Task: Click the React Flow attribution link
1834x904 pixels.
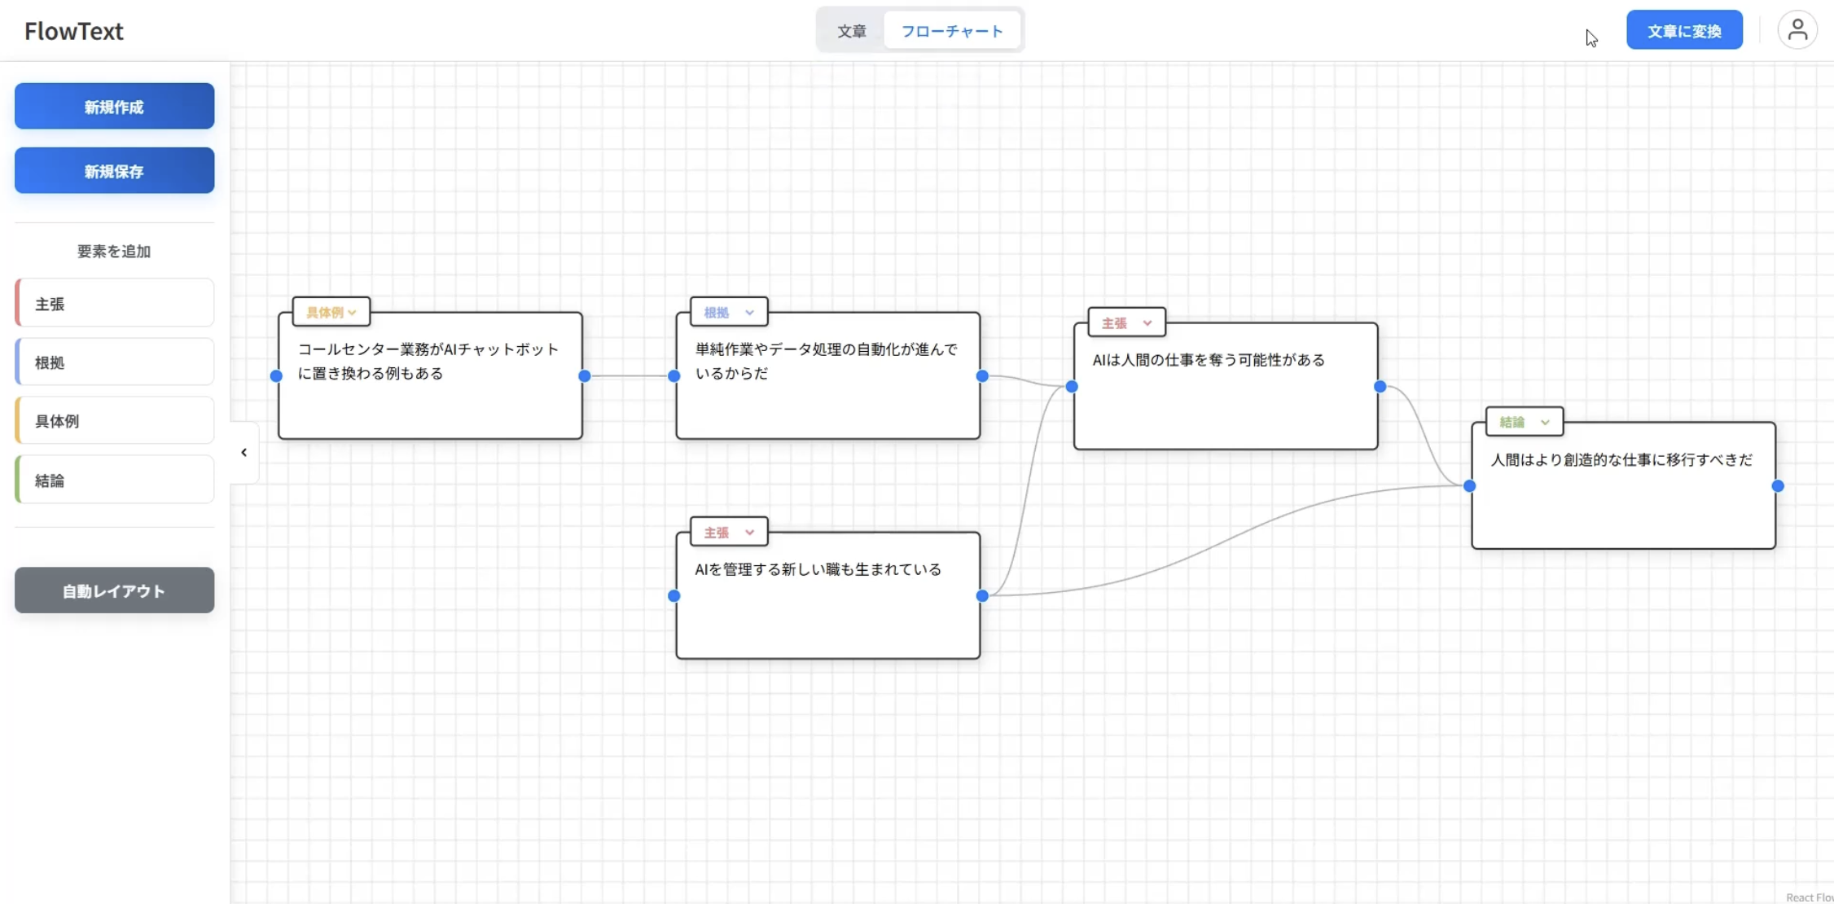Action: (x=1810, y=897)
